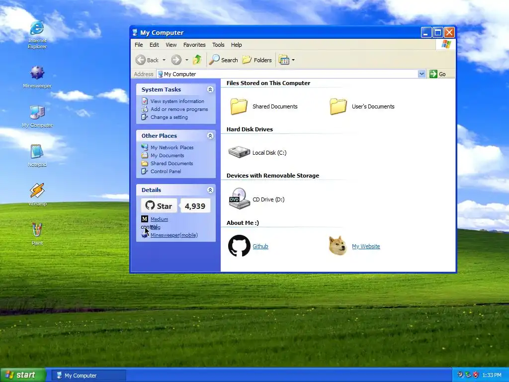The width and height of the screenshot is (509, 382).
Task: Open Paint desktop shortcut
Action: click(x=37, y=234)
